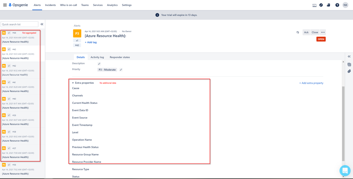The width and height of the screenshot is (353, 179).
Task: Click the P3 badge of alert #42
Action: pyautogui.click(x=4, y=66)
